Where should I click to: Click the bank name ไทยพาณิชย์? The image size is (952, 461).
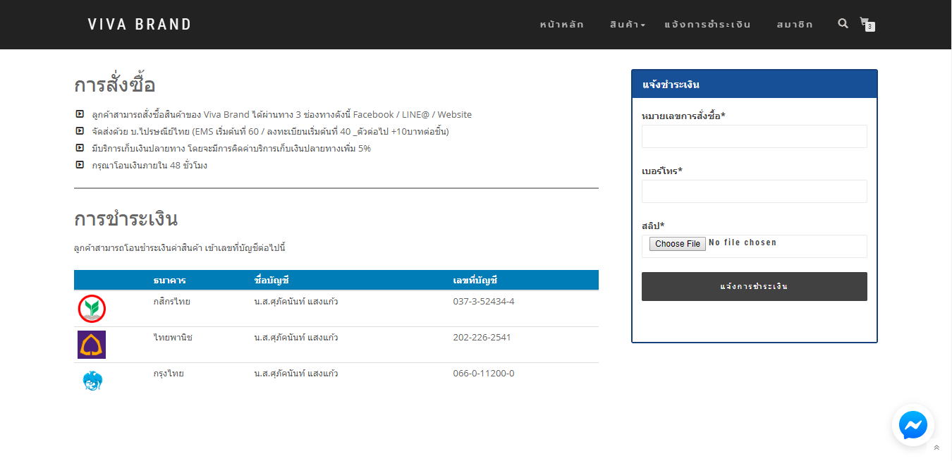pyautogui.click(x=173, y=338)
